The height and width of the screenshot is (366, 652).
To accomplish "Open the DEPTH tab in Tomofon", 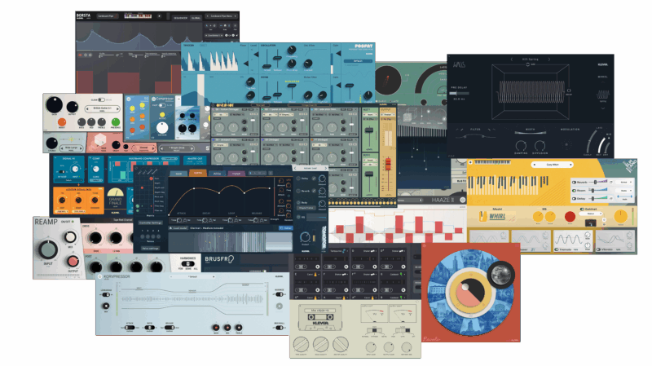I will click(198, 174).
